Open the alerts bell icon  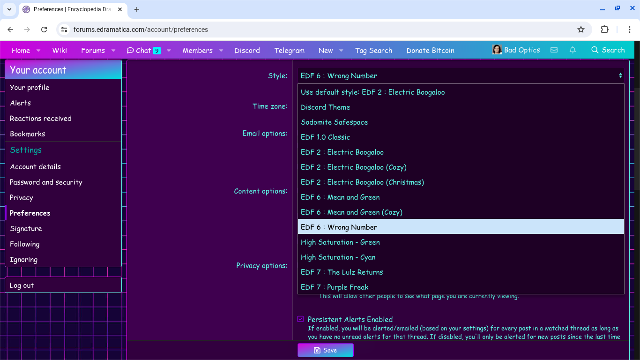click(573, 50)
